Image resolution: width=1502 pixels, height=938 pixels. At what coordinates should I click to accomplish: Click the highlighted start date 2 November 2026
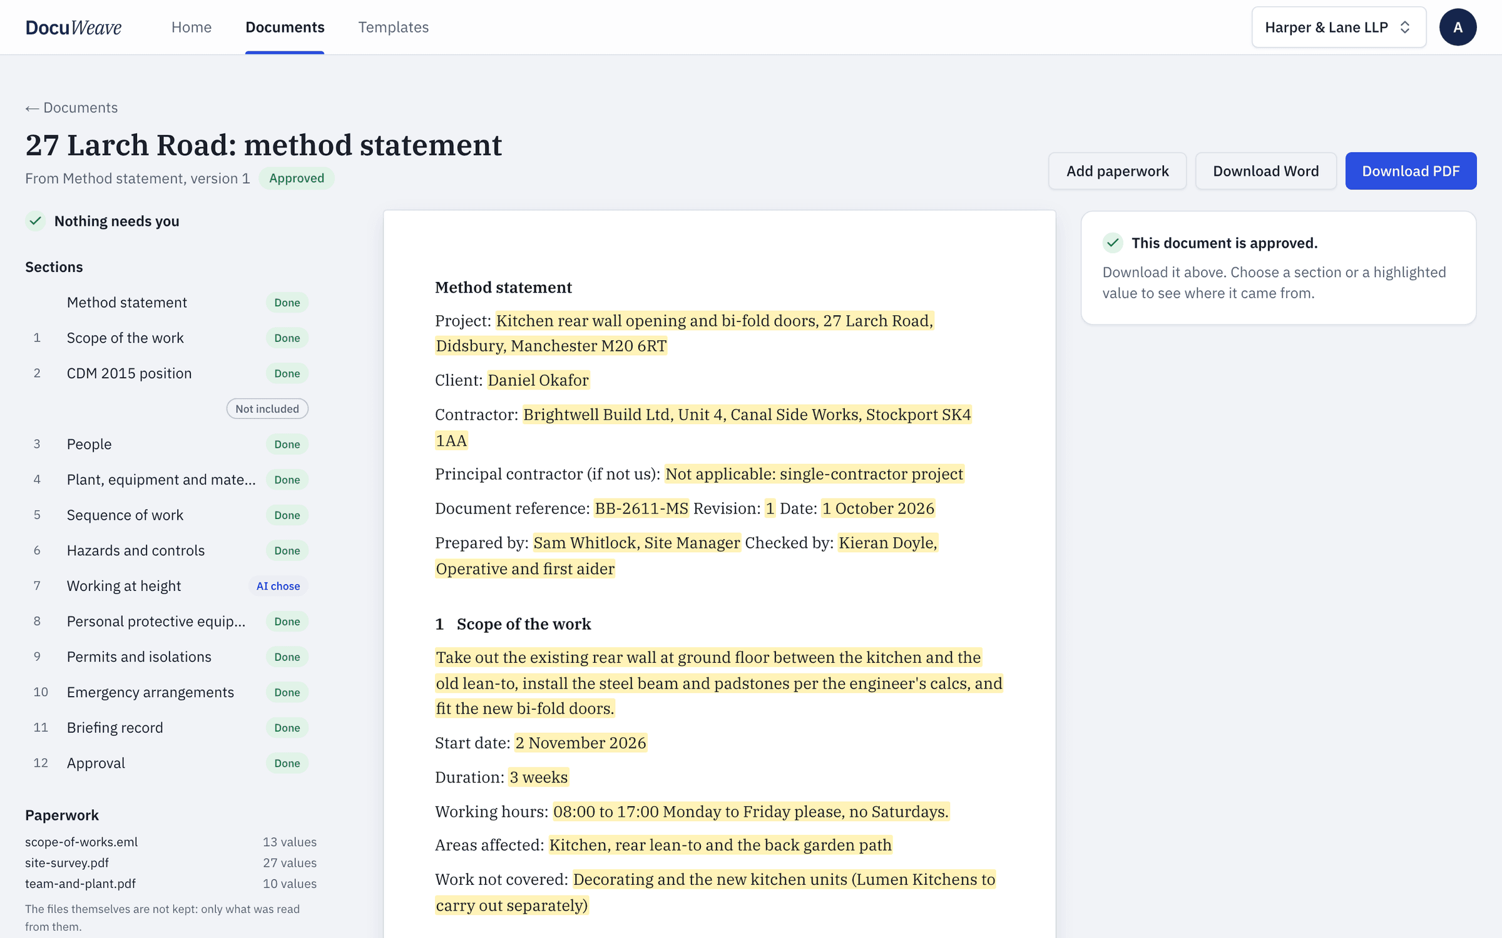click(580, 743)
